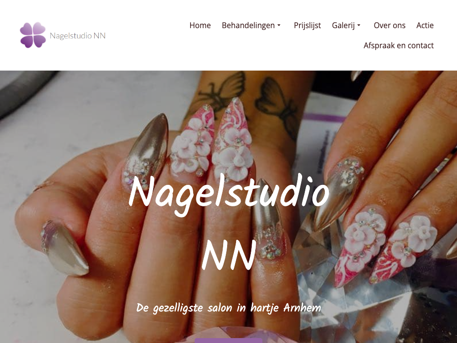Screen dimensions: 457x343
Task: Open the Actie page
Action: [x=425, y=25]
